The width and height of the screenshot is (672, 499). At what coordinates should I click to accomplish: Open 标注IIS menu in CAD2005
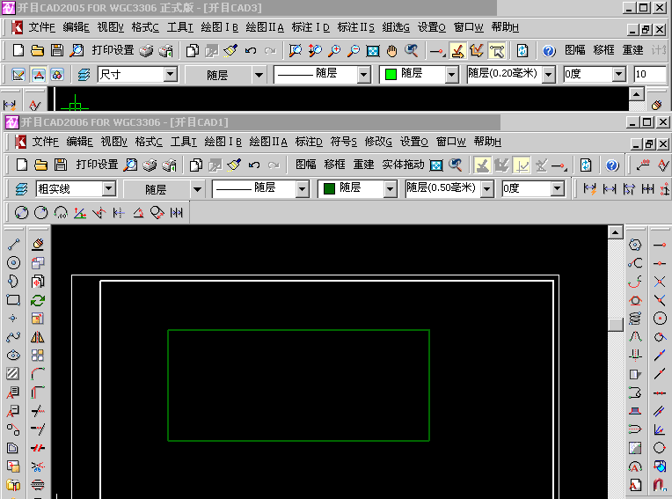[355, 27]
